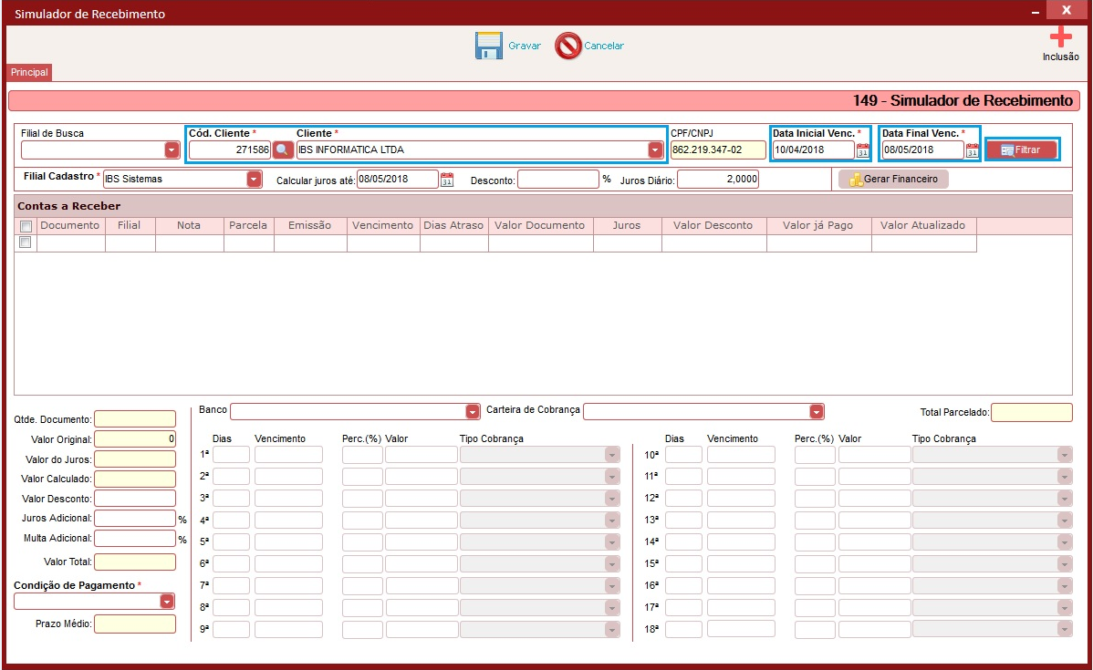
Task: Open calendar for Data Final Venc.
Action: [972, 149]
